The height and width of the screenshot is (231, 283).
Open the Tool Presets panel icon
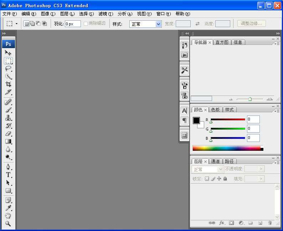[185, 70]
